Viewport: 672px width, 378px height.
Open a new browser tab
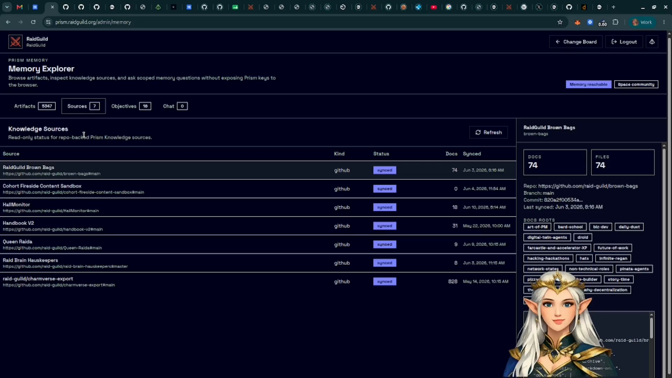613,7
